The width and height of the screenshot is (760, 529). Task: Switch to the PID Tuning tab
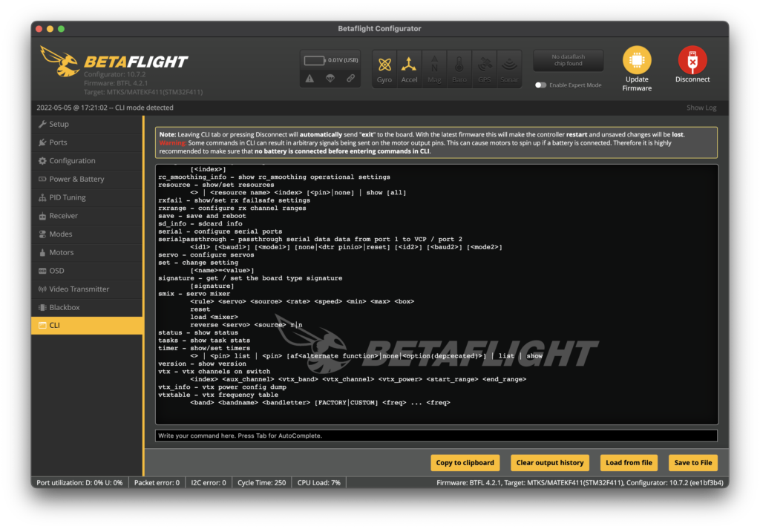click(88, 197)
